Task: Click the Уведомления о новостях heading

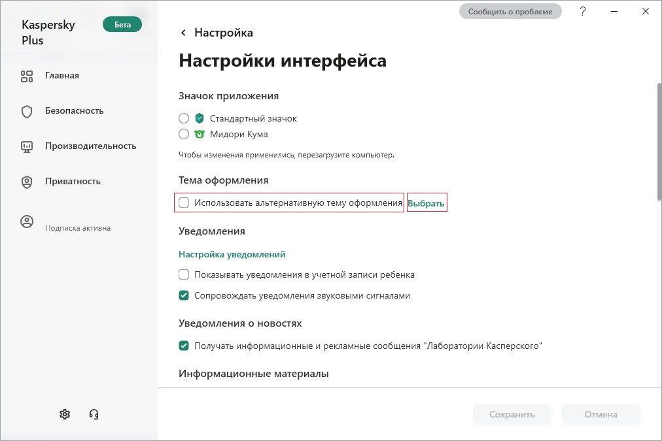Action: 240,323
